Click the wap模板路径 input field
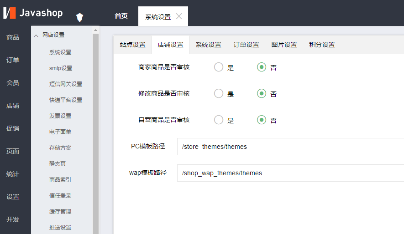Screen dimensions: 404x234 coord(290,173)
